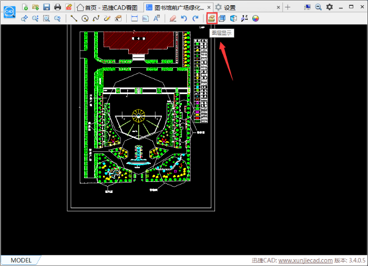Click the new file icon
Viewport: 368px width, 266px height.
coord(25,7)
